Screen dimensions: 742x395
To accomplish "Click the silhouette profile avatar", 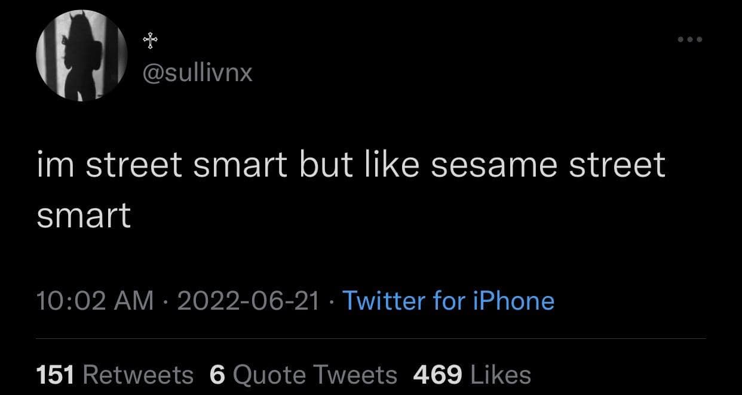I will pos(82,57).
